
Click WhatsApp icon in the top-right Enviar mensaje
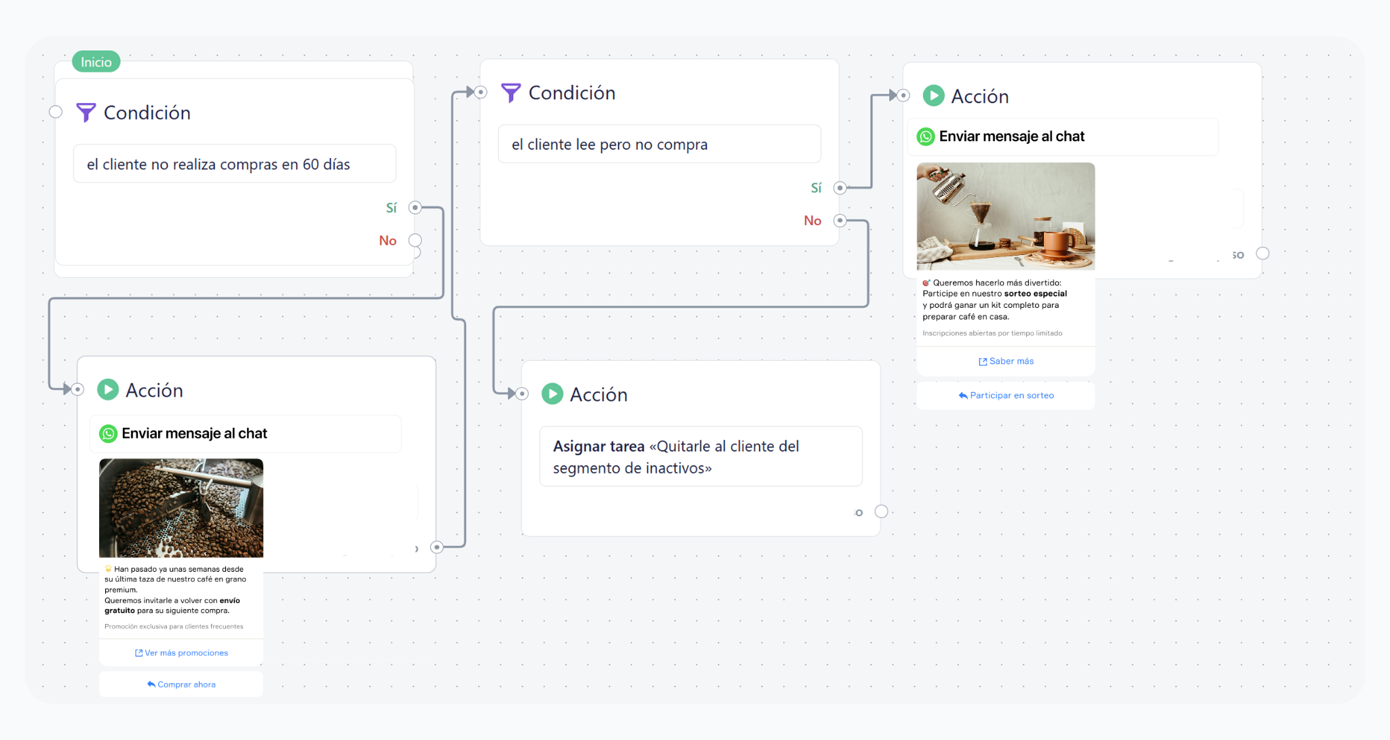[x=926, y=136]
